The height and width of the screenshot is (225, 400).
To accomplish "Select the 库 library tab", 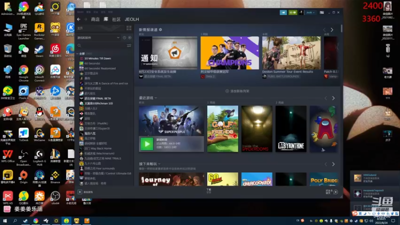I will pos(106,19).
